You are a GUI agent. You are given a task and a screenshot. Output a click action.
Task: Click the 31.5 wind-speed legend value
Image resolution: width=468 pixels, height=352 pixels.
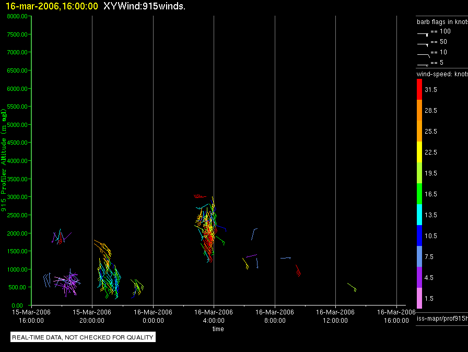[431, 89]
